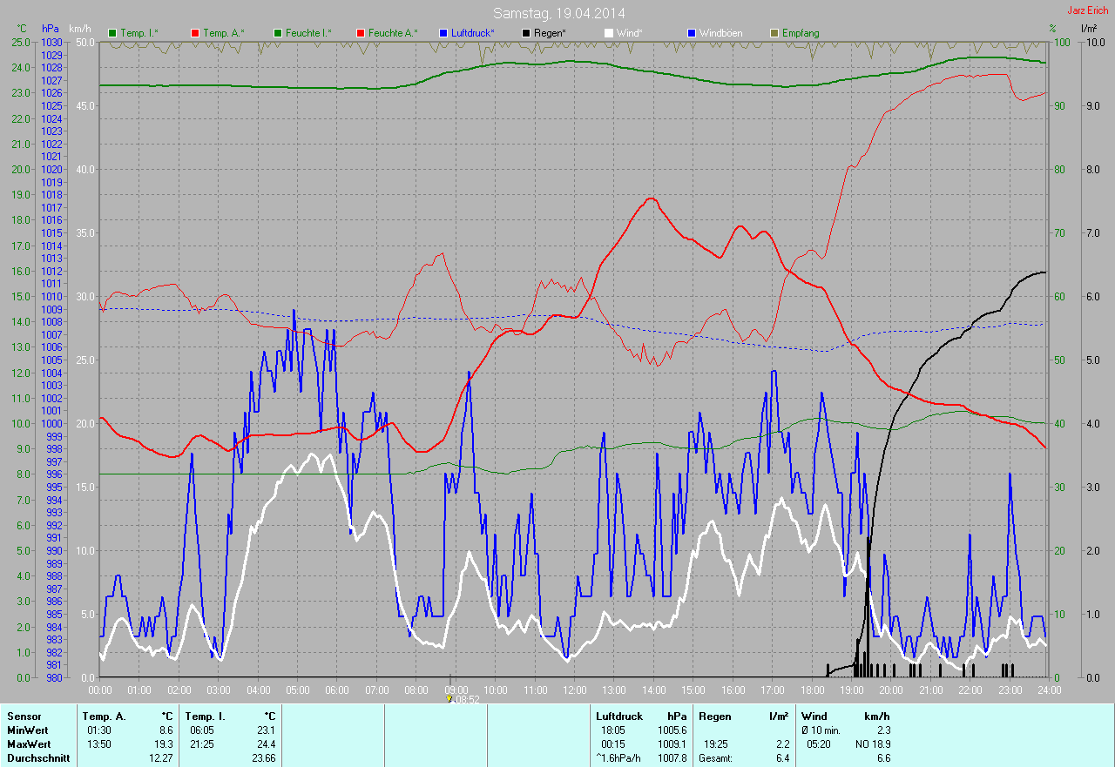Click the 'l/m²' rain axis unit above the chart
The height and width of the screenshot is (767, 1115).
[x=1089, y=29]
